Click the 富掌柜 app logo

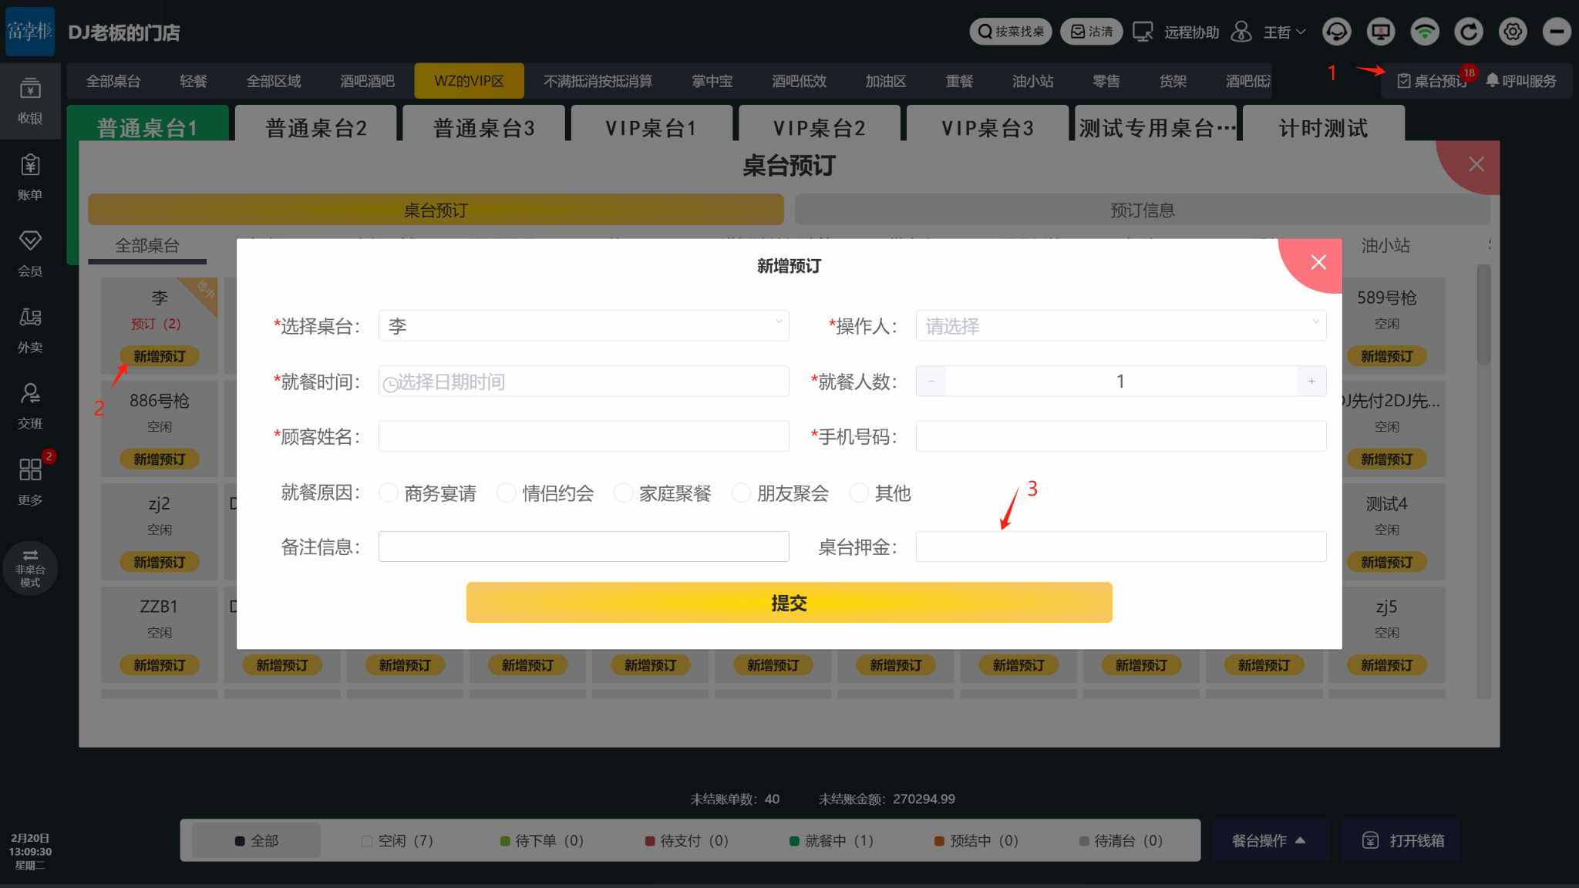click(x=30, y=31)
